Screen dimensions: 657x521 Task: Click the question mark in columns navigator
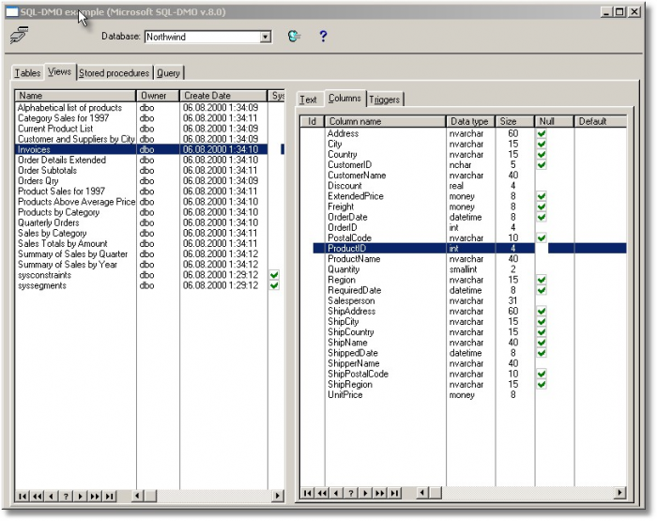[x=351, y=493]
